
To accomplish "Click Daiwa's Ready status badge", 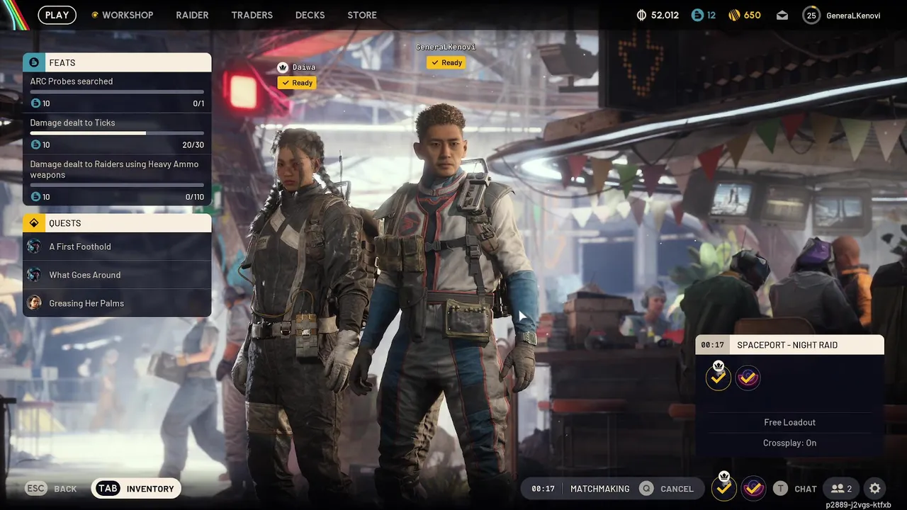I will (x=297, y=83).
